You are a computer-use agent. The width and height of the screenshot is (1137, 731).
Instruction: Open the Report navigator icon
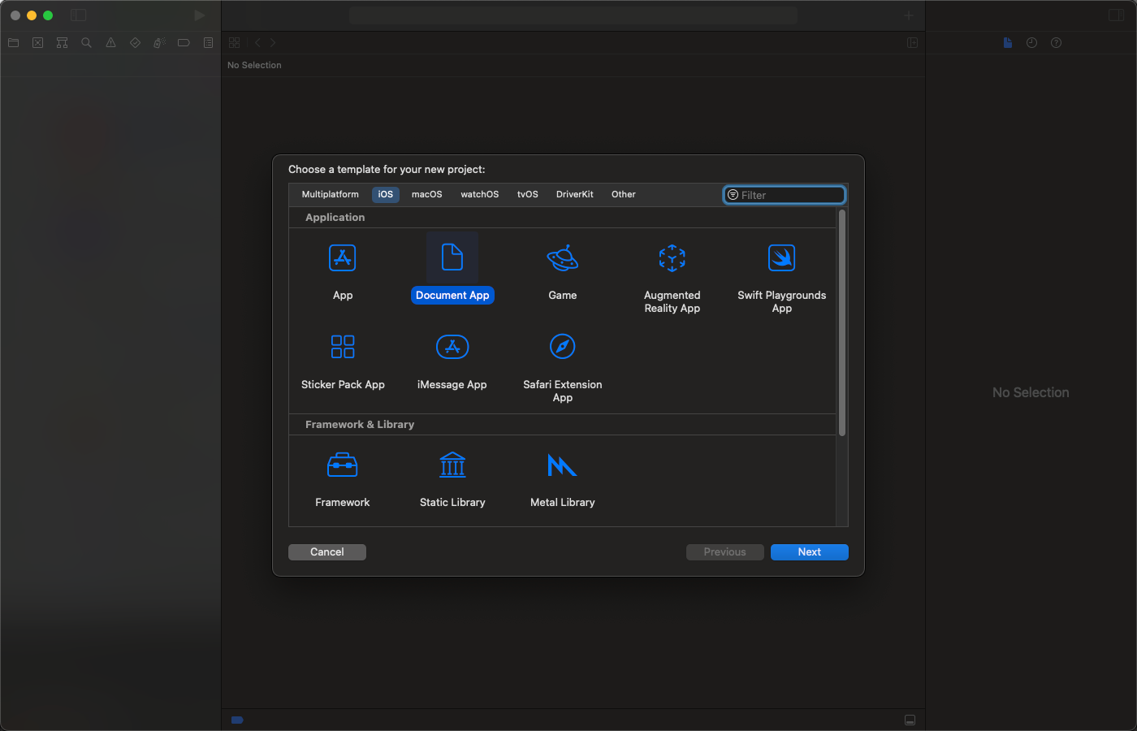tap(208, 42)
